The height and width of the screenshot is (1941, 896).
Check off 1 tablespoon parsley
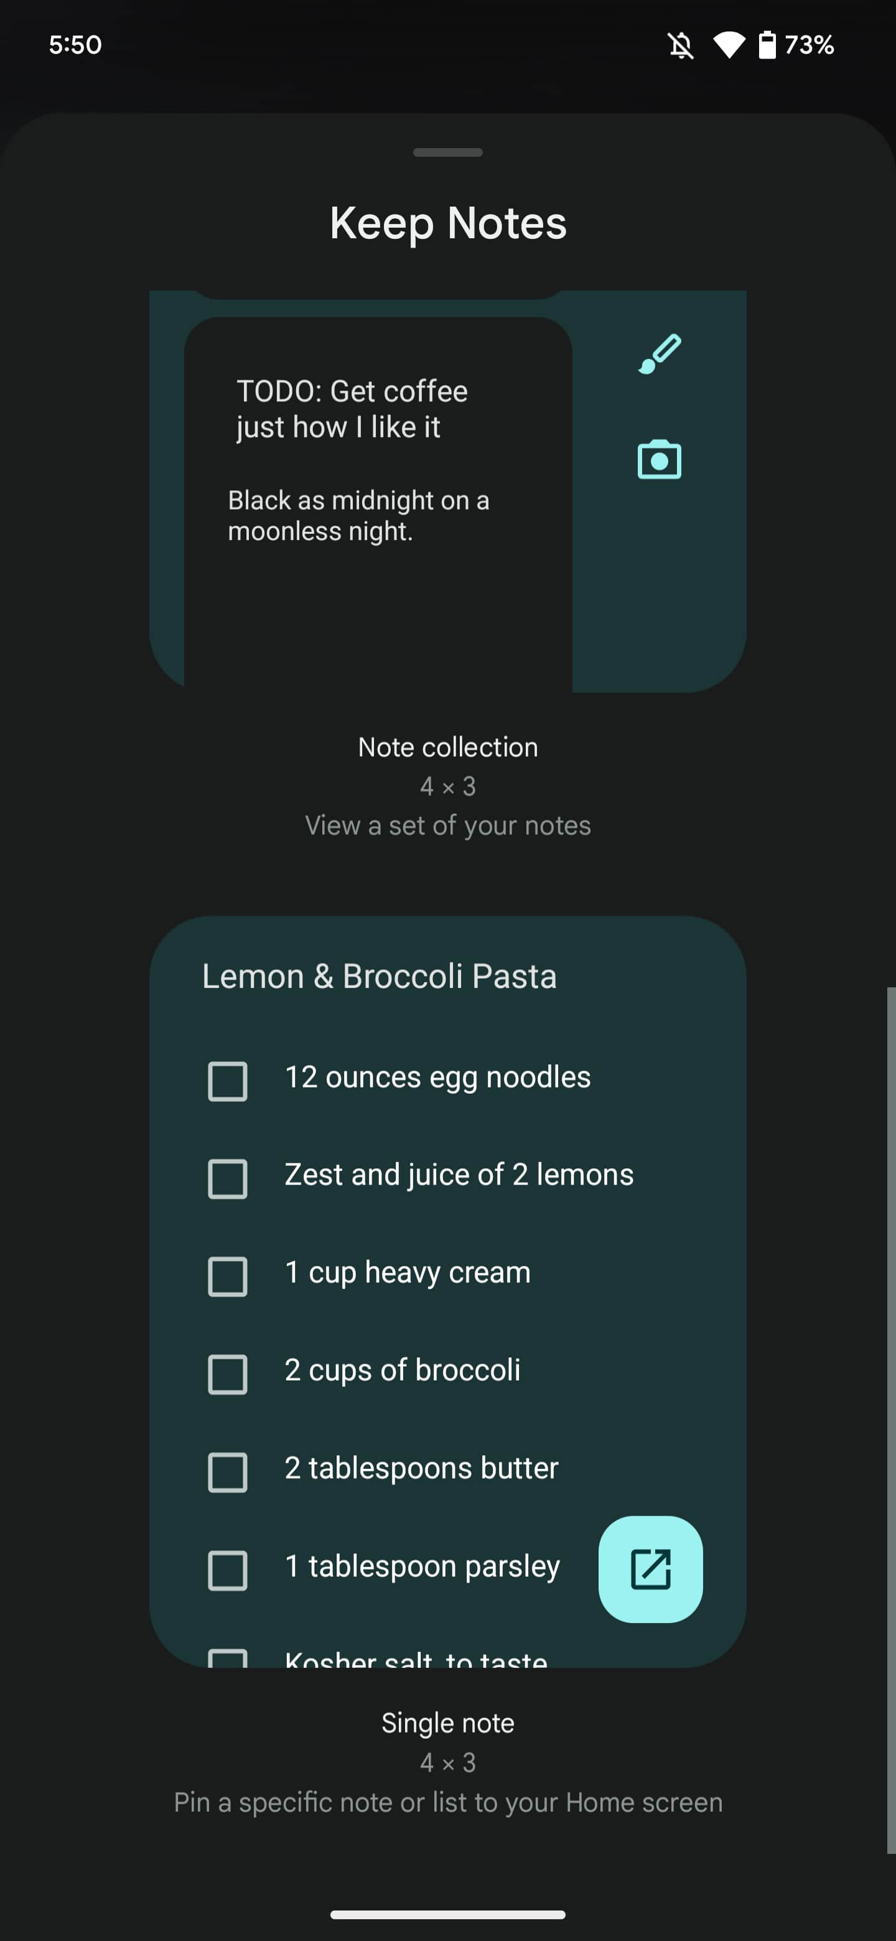tap(228, 1570)
